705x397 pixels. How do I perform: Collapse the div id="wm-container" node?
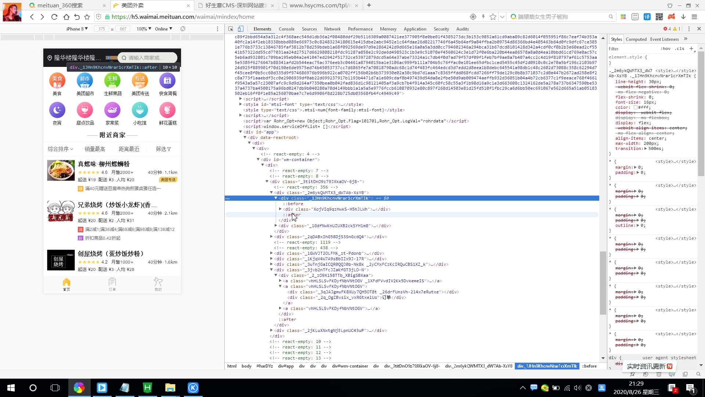[258, 160]
